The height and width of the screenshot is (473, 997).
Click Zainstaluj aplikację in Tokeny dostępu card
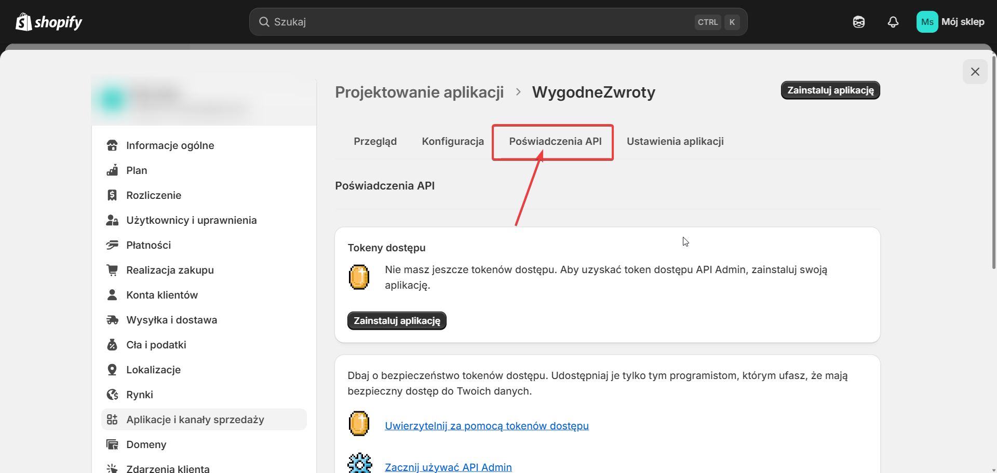coord(397,321)
